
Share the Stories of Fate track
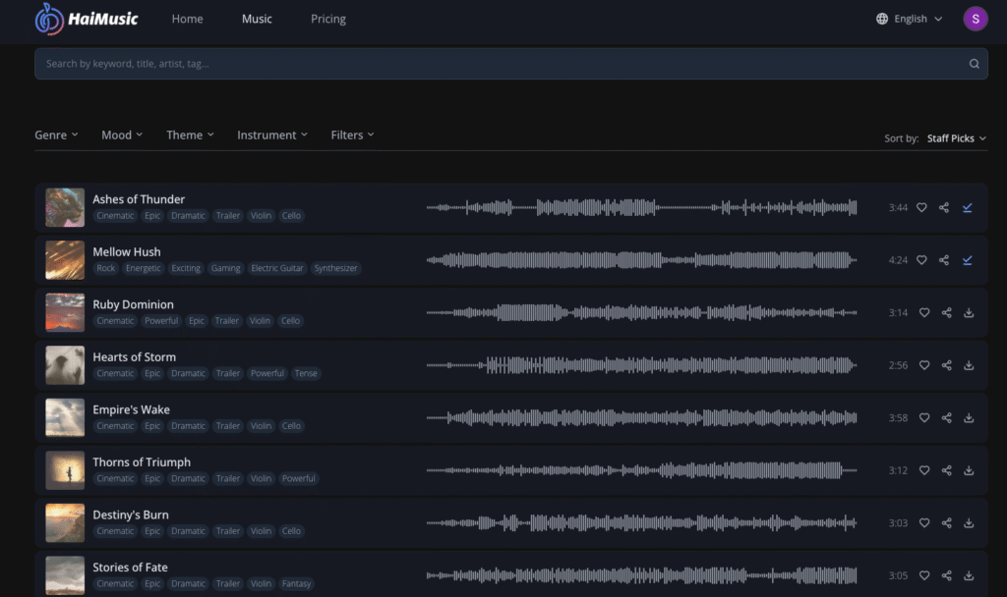(947, 575)
